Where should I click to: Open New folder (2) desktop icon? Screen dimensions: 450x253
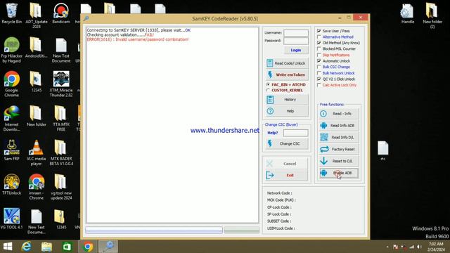(x=432, y=15)
